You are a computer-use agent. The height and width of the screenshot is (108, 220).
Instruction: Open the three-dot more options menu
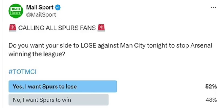click(214, 7)
